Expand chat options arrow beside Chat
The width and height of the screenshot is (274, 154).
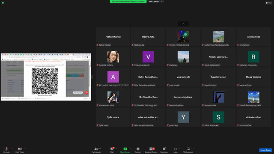point(116,149)
